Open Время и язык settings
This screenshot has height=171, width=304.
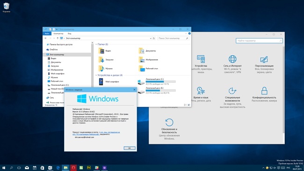click(x=201, y=94)
